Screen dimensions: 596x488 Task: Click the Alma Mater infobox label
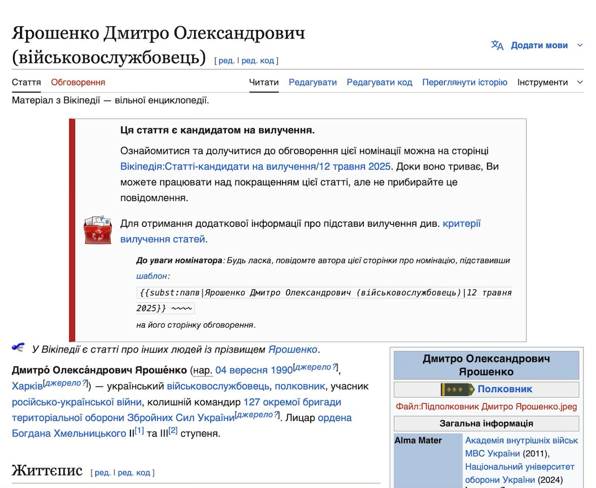[x=418, y=441]
